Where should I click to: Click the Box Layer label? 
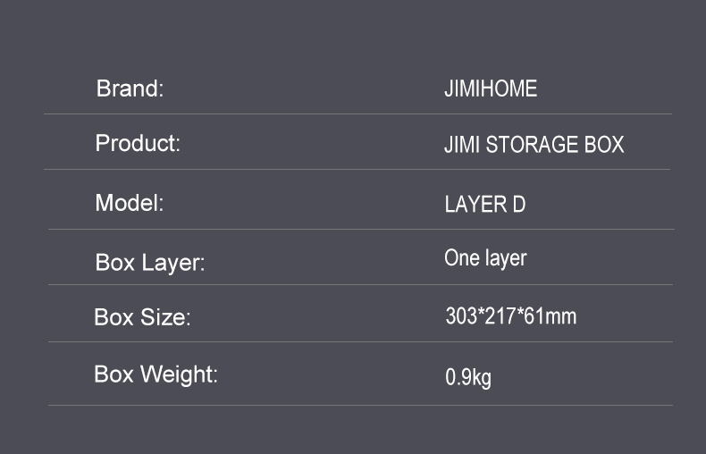150,263
